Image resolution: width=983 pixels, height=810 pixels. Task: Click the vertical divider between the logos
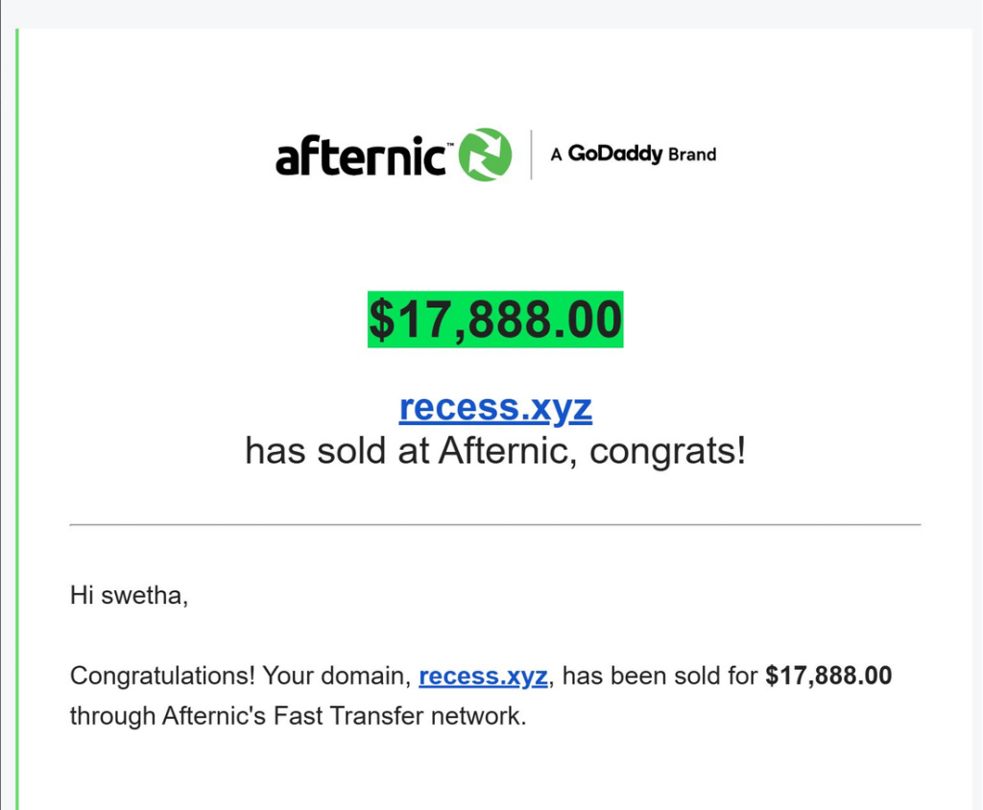coord(531,154)
